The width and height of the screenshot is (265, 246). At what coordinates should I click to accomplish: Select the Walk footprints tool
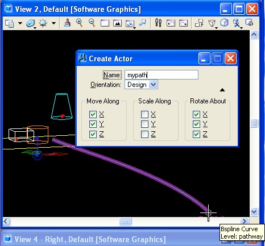[x=158, y=23]
